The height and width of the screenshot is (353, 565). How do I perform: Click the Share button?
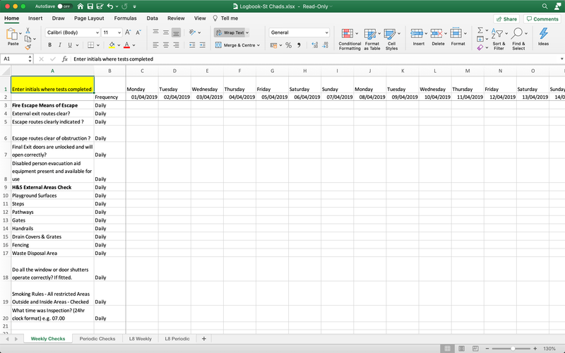coord(506,19)
